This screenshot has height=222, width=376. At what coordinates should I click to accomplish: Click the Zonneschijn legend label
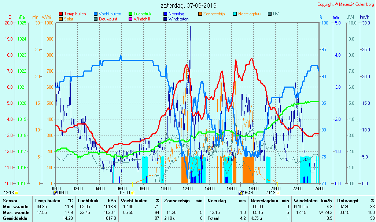point(214,14)
